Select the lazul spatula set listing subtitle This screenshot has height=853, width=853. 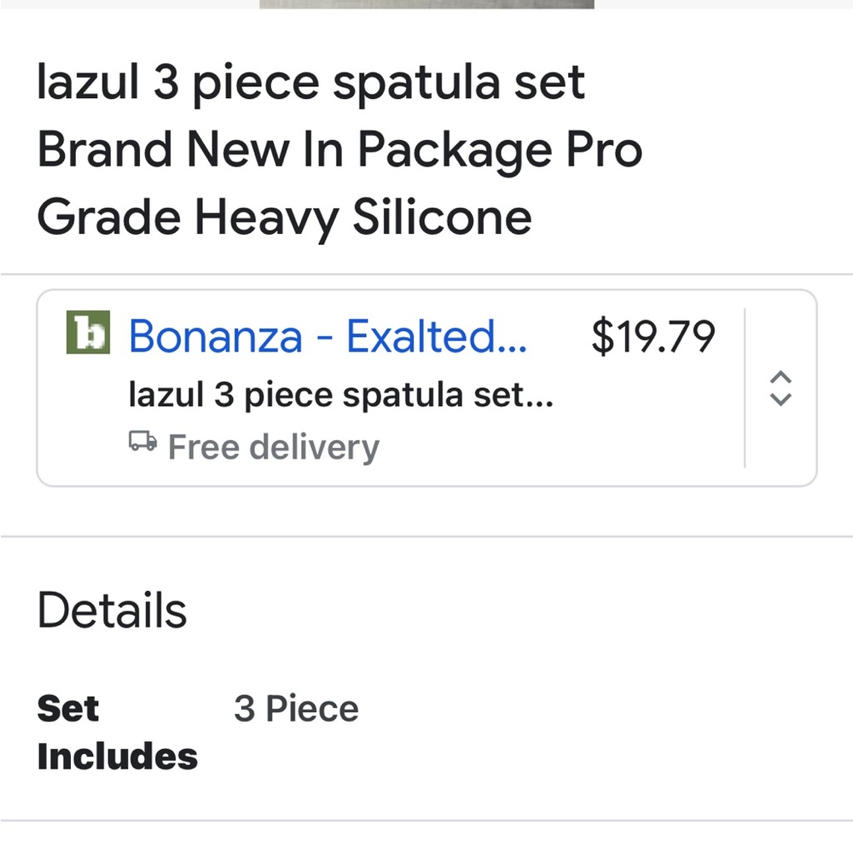(339, 394)
